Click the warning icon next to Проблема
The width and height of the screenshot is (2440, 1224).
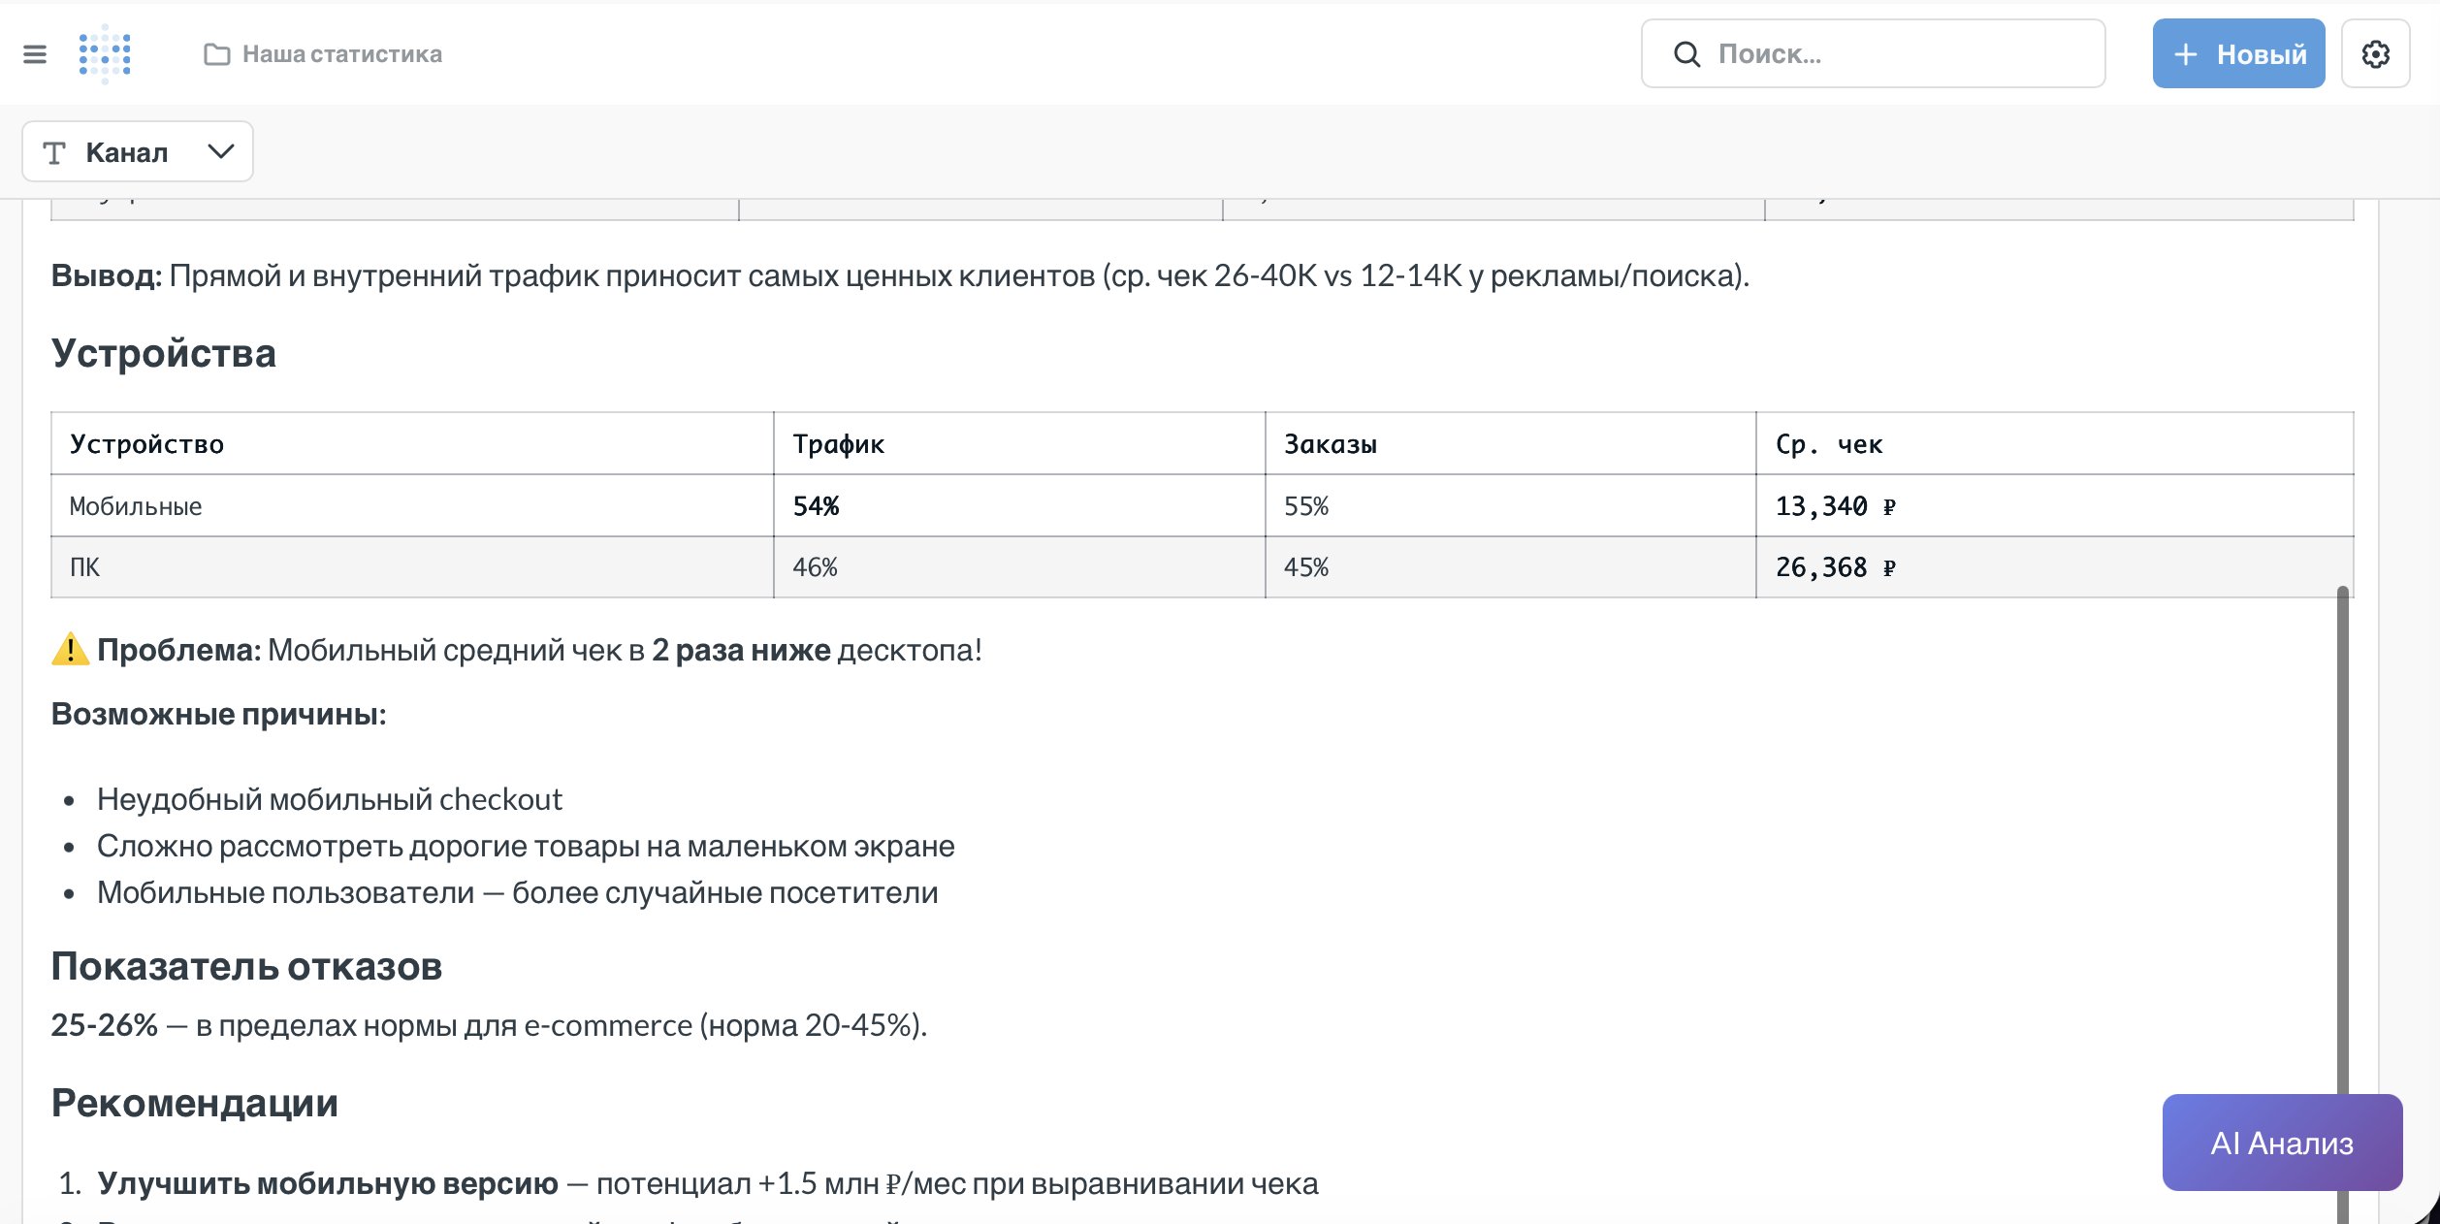pos(68,650)
